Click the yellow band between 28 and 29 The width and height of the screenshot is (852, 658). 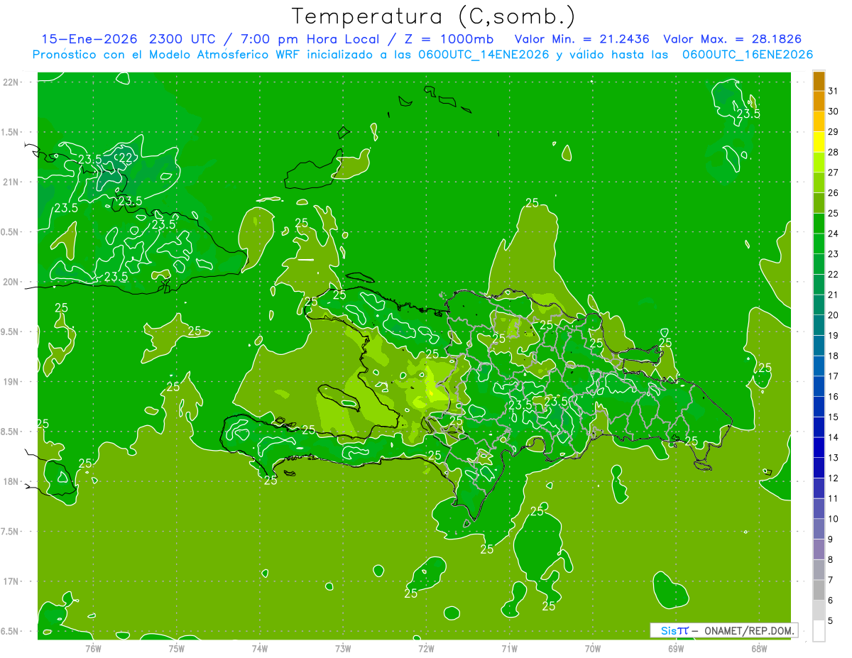819,142
